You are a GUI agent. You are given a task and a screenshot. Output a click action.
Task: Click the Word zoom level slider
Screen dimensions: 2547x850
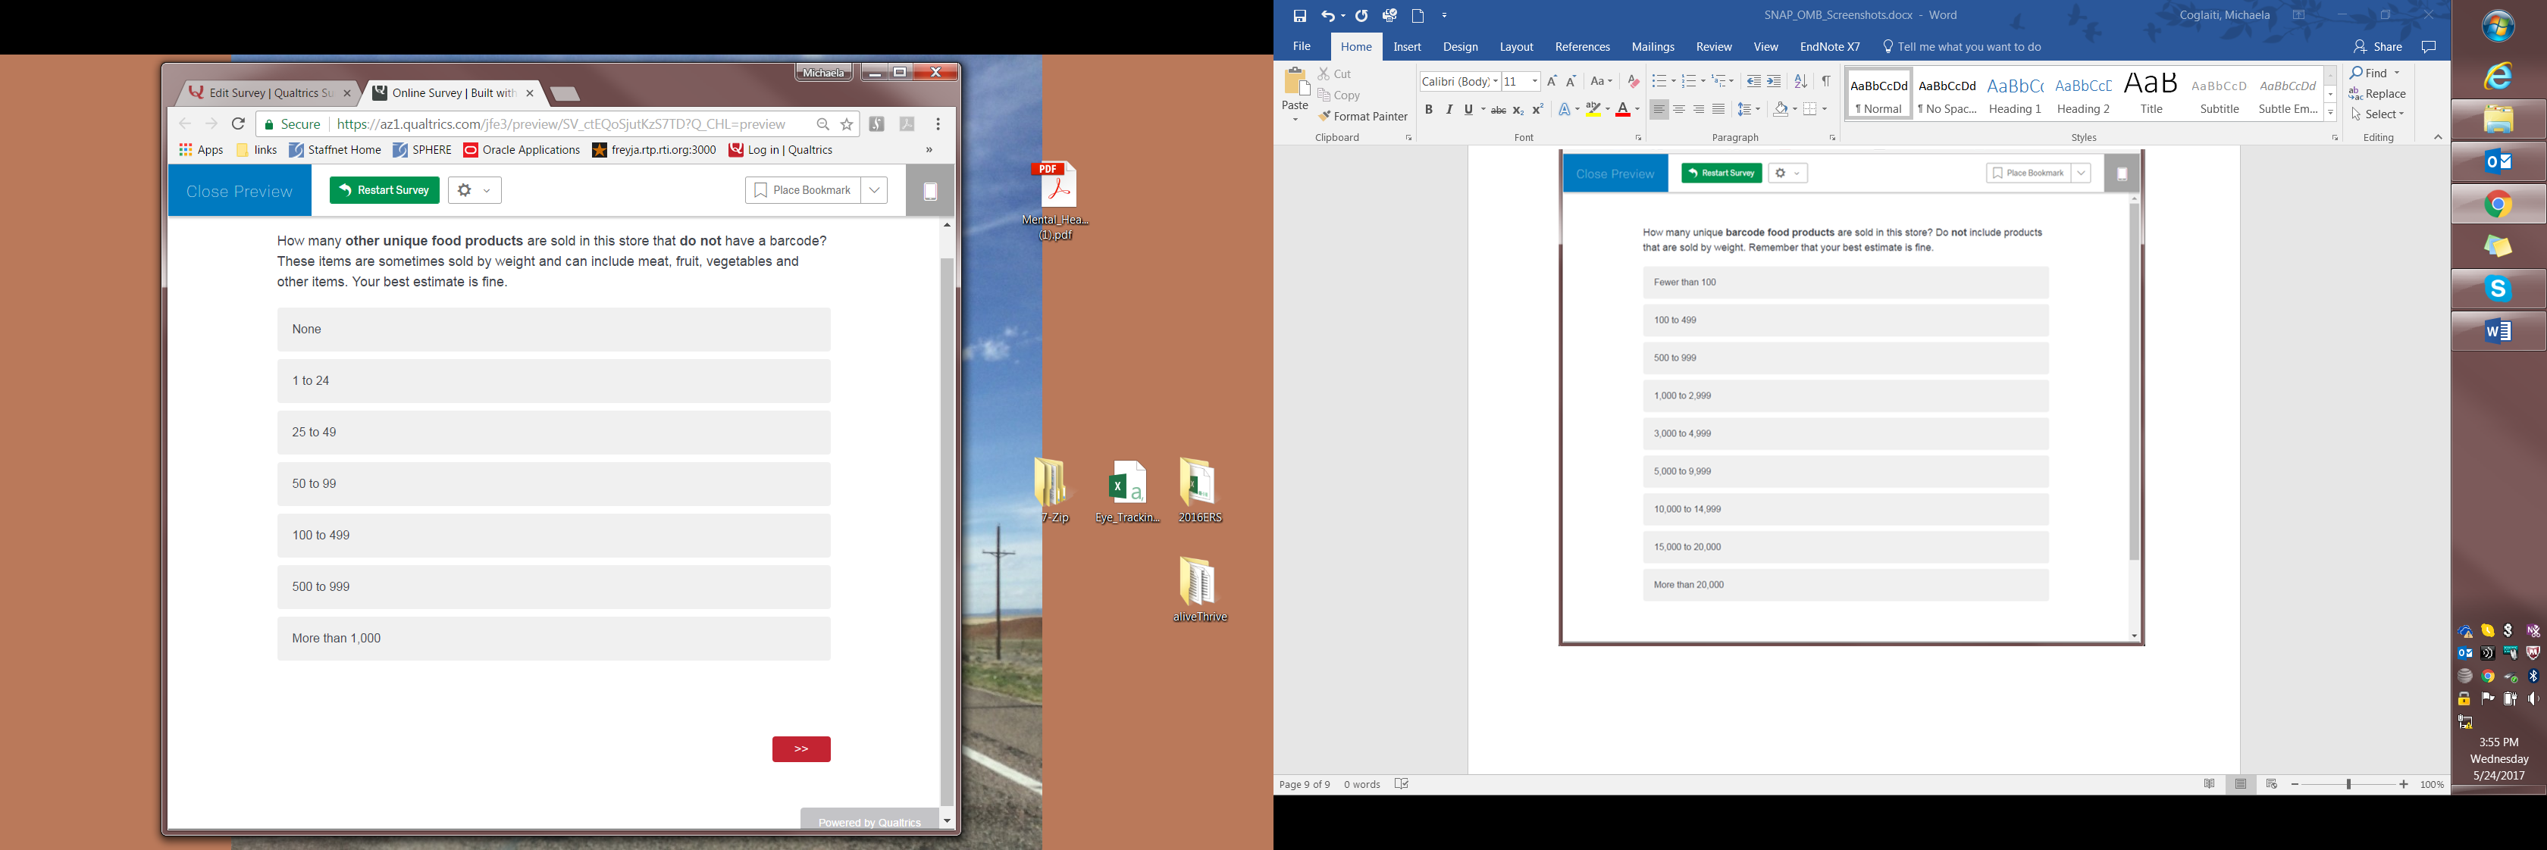point(2348,784)
